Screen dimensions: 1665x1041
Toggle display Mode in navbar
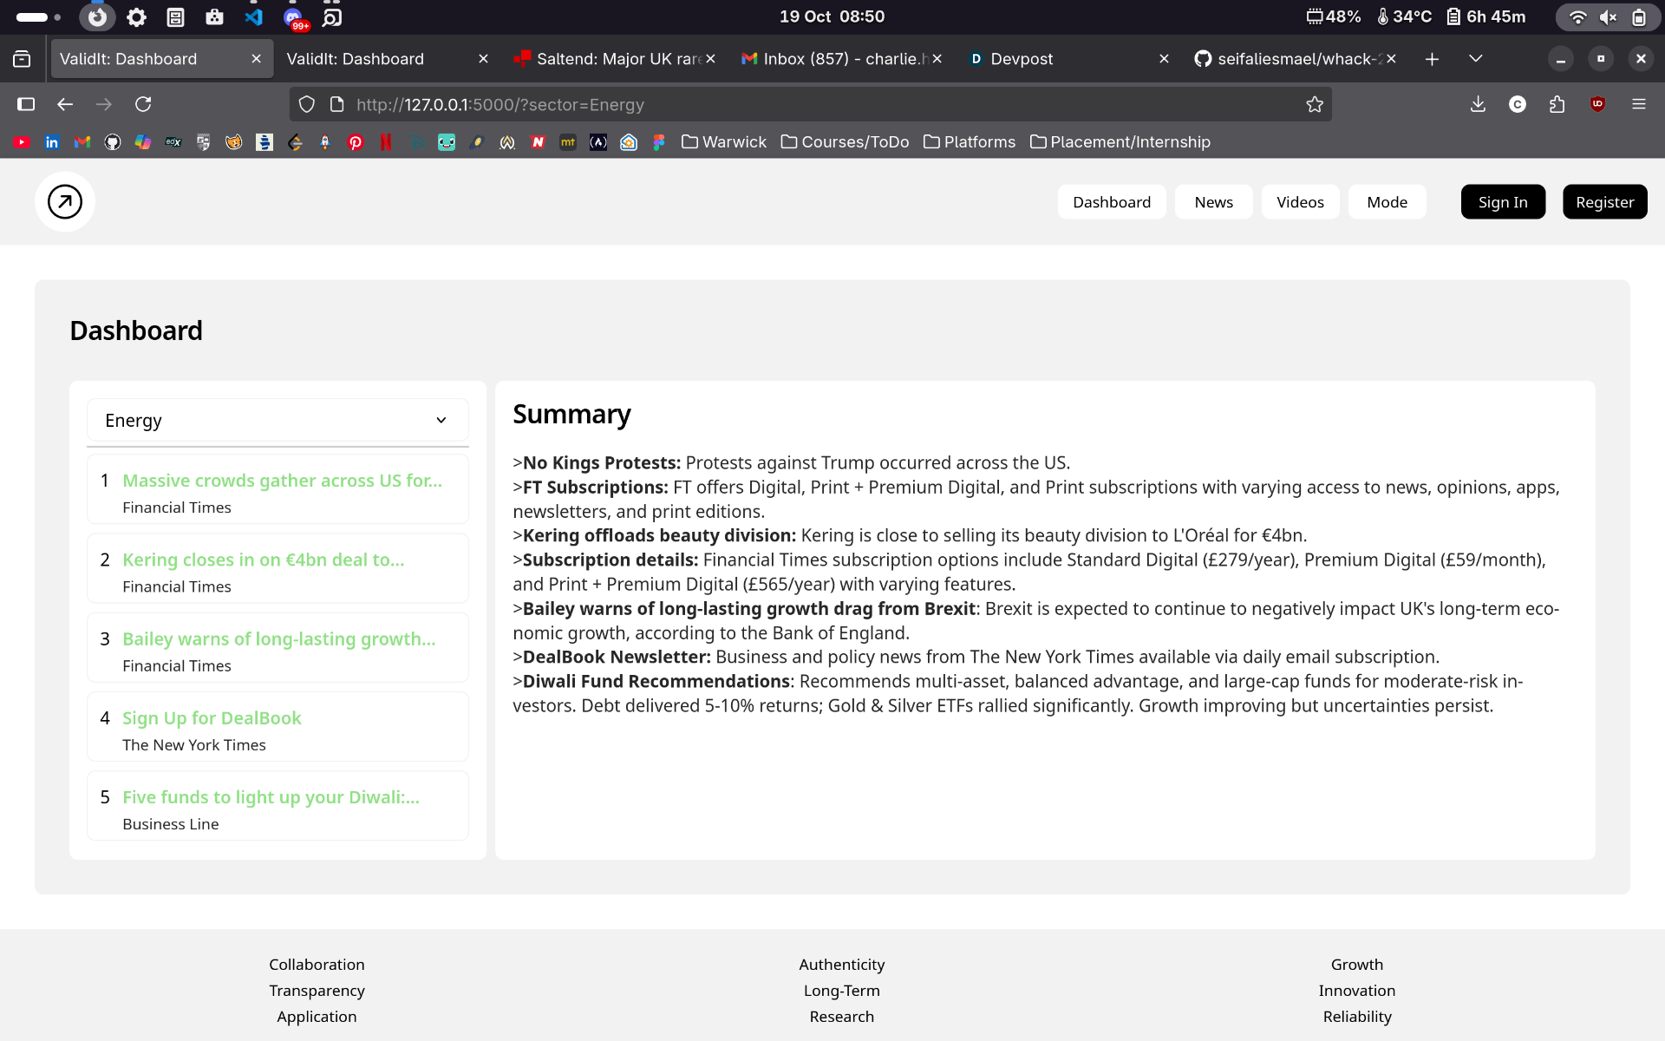point(1387,202)
